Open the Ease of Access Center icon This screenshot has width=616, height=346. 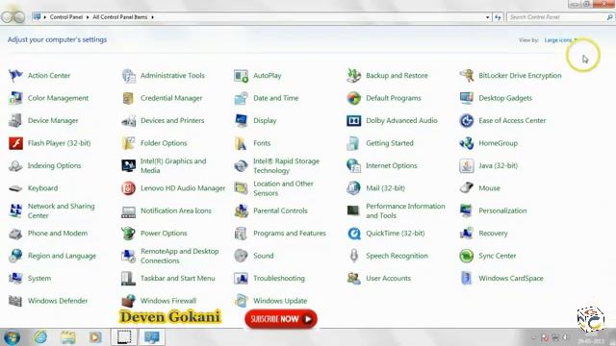coord(466,120)
